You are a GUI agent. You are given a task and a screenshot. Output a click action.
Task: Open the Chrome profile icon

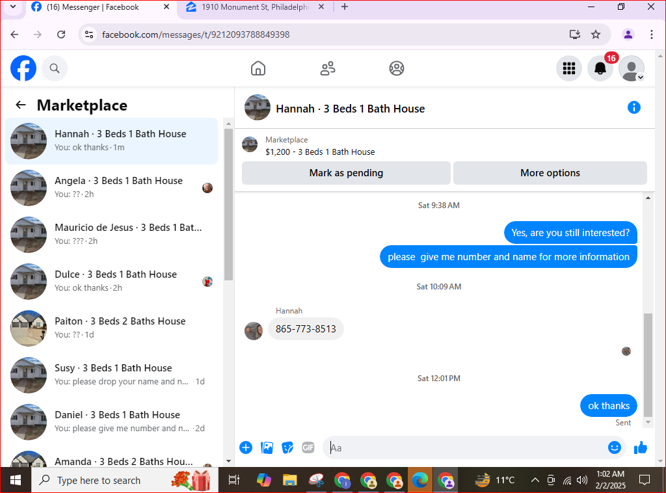click(x=628, y=34)
